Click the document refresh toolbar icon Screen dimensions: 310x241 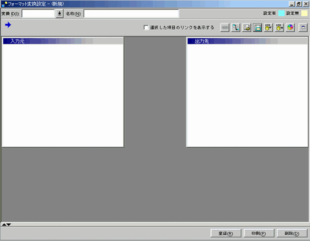pyautogui.click(x=247, y=27)
